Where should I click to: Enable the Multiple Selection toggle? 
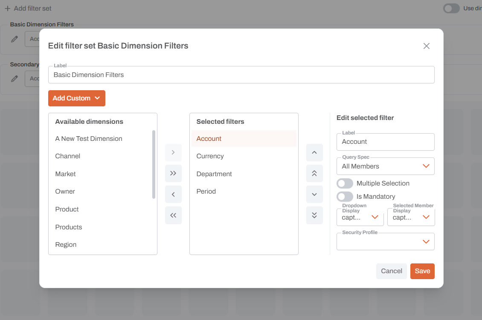[x=345, y=183]
